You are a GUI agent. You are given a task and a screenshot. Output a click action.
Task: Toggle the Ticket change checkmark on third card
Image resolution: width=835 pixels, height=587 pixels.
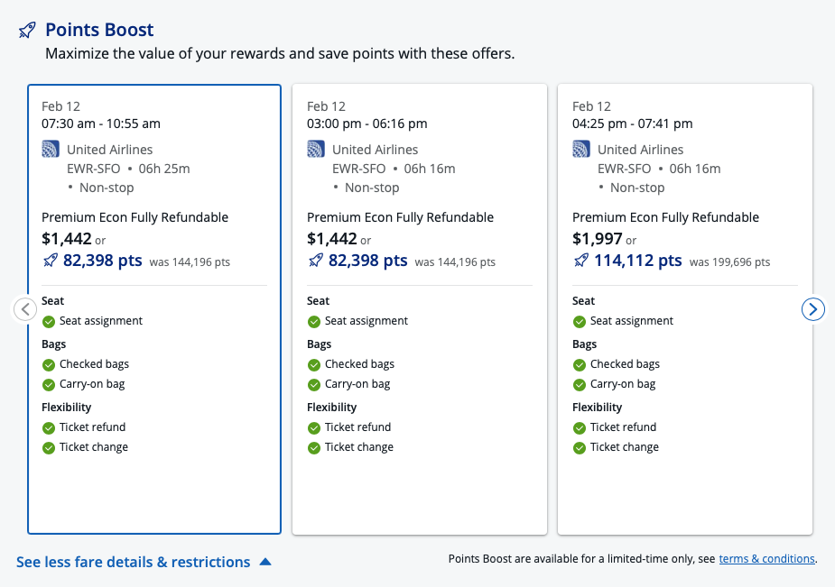579,446
